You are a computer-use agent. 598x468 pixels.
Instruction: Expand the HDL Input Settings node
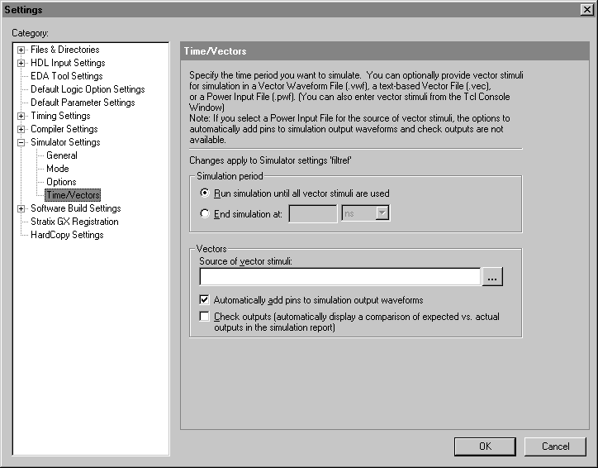point(21,63)
